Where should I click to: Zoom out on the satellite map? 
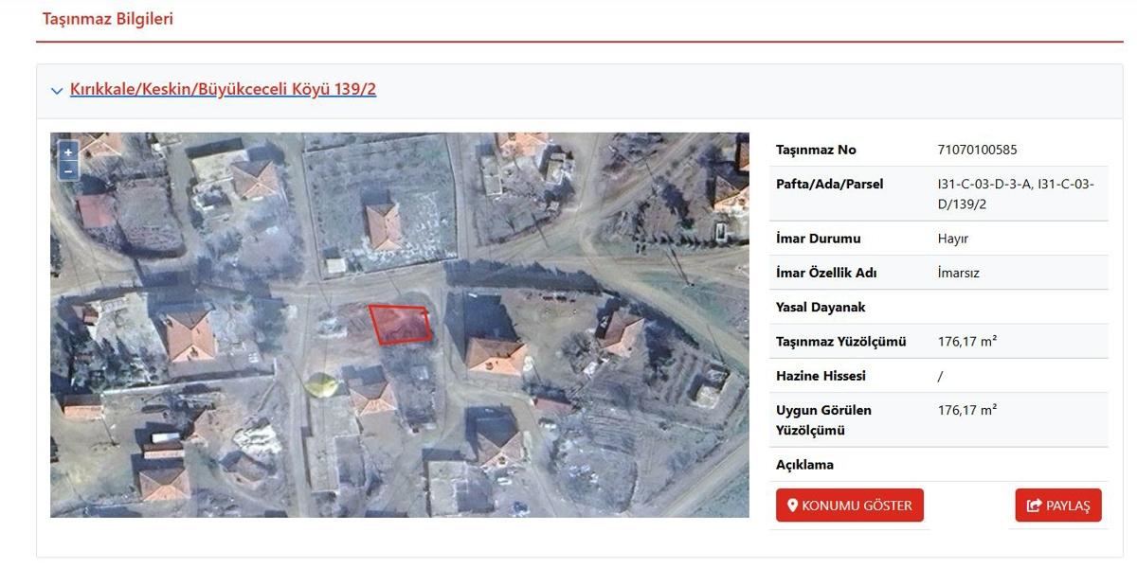point(68,170)
